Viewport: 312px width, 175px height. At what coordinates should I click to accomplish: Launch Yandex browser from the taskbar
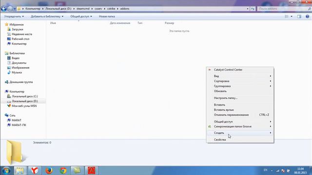coord(35,171)
